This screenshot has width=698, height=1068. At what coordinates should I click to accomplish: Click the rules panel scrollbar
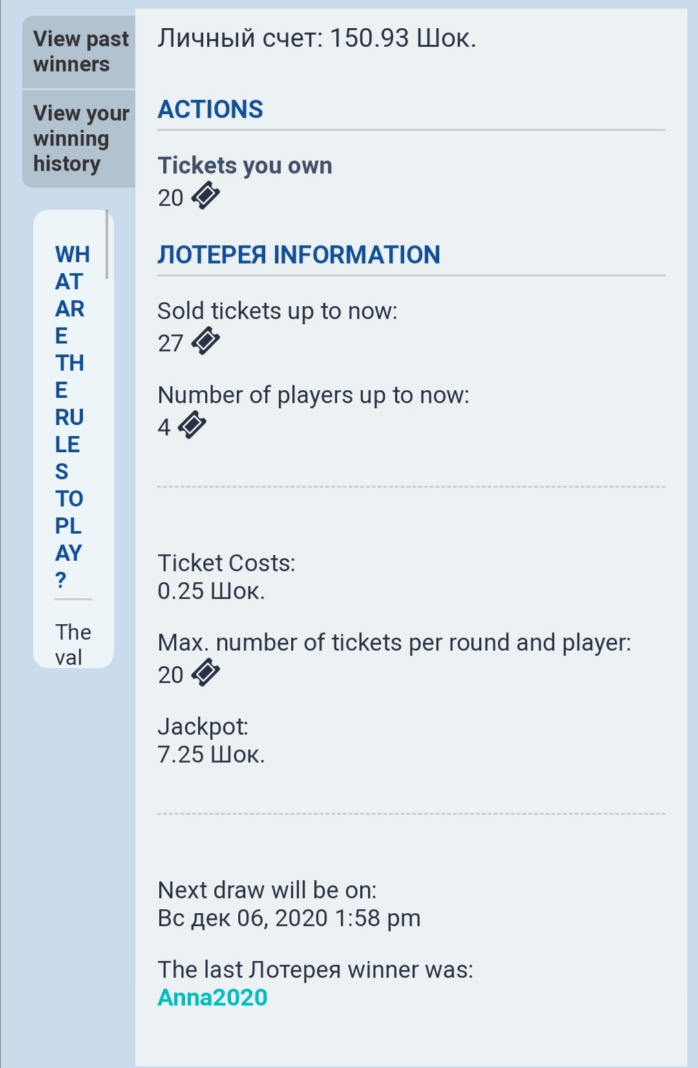coord(107,246)
